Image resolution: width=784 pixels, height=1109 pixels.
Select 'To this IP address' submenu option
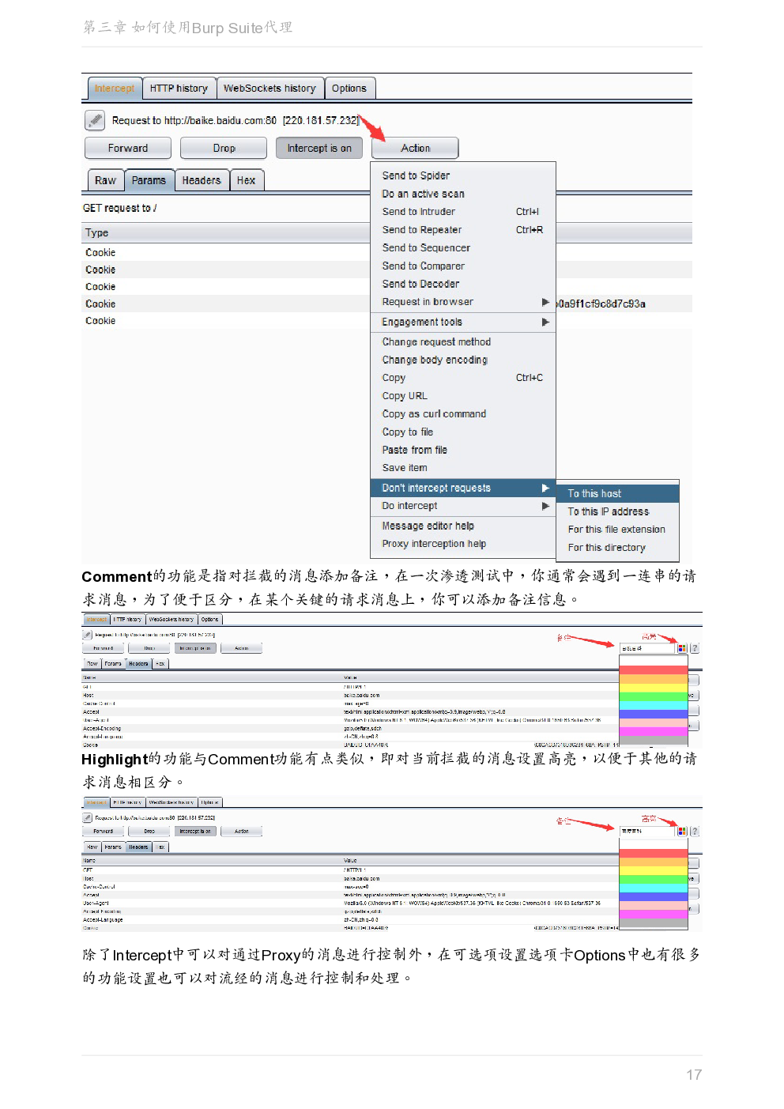click(x=617, y=511)
